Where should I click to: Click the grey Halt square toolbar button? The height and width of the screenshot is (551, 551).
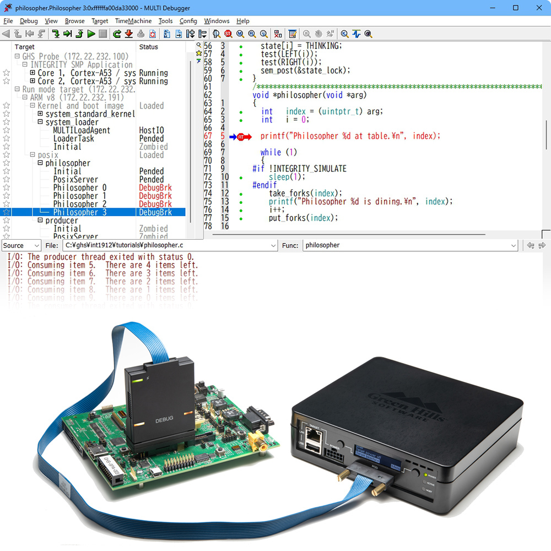click(x=102, y=34)
